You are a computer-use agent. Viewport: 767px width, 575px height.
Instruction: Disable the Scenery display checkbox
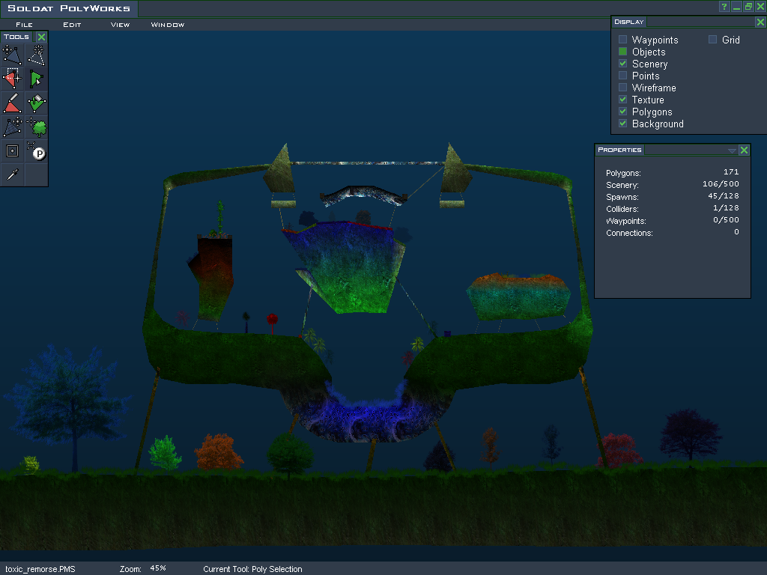[622, 64]
